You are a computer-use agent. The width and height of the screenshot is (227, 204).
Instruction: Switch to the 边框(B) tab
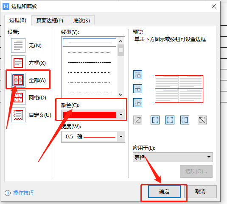point(18,20)
